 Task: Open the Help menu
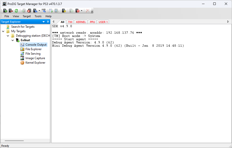coord(48,16)
